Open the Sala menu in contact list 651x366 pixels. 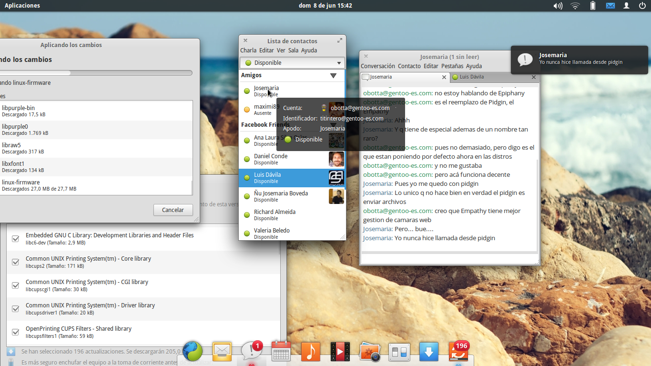click(294, 51)
